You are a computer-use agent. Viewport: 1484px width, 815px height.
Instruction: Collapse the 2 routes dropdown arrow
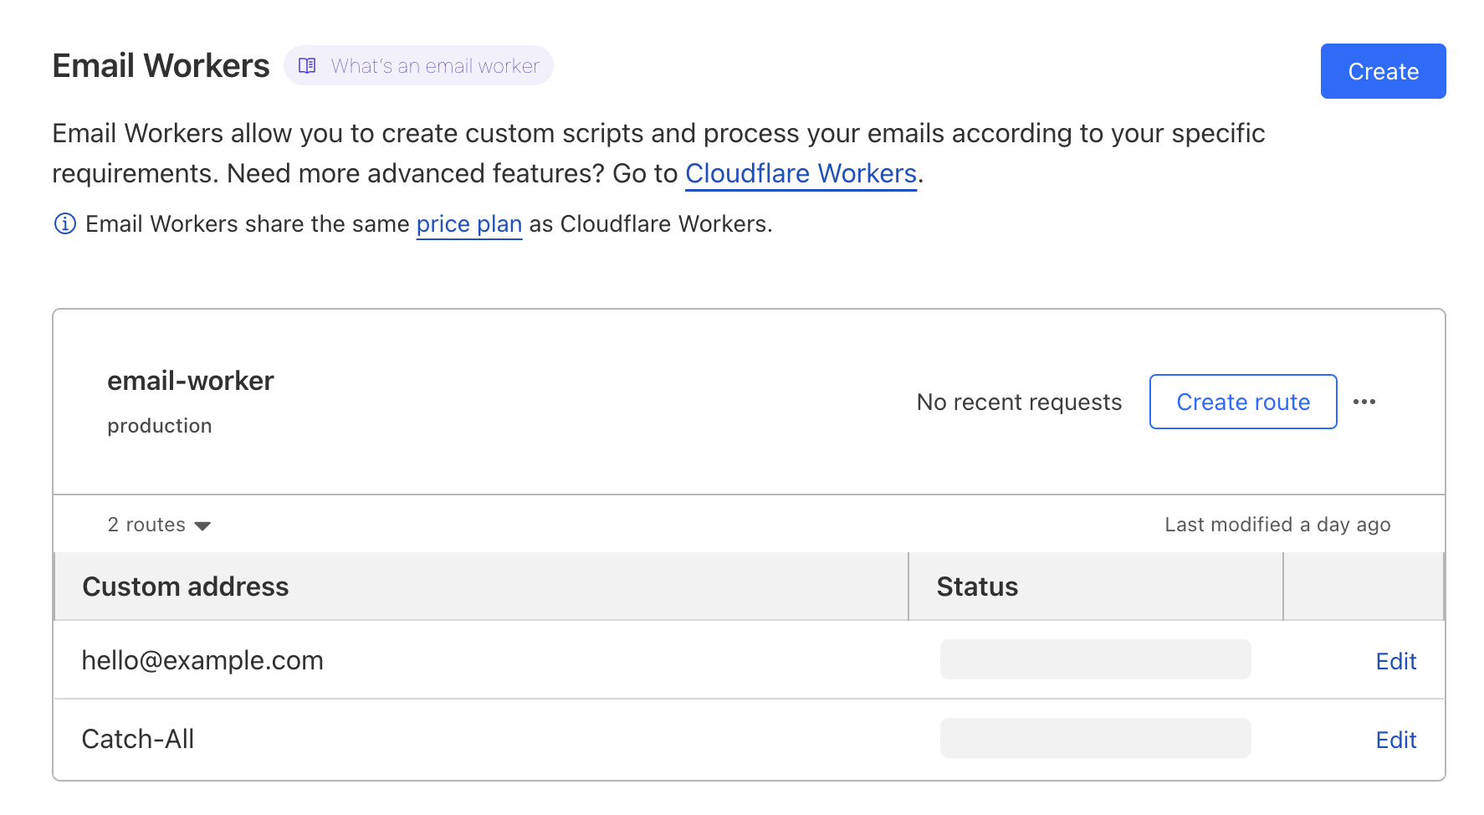pyautogui.click(x=202, y=526)
